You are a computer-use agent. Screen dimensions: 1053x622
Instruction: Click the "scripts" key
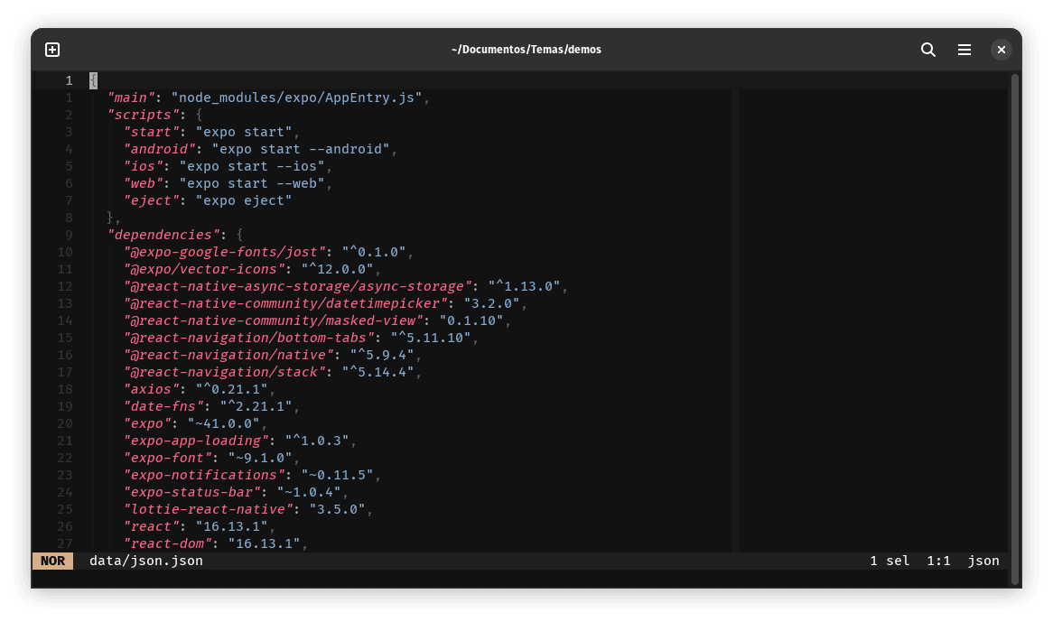[x=143, y=115]
